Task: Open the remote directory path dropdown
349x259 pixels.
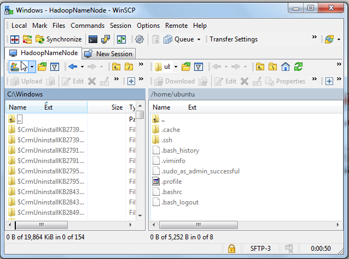Action: (x=176, y=67)
